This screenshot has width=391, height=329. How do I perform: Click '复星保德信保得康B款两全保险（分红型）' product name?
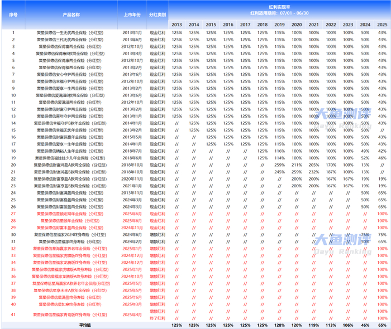pyautogui.click(x=70, y=54)
